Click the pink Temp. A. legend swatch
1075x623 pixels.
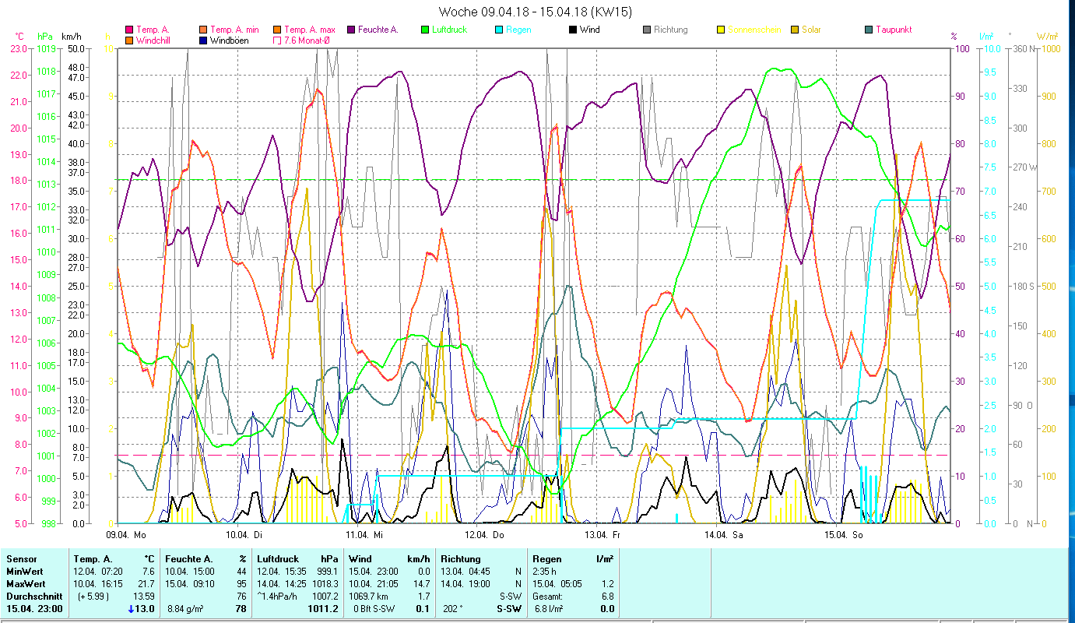pos(128,30)
